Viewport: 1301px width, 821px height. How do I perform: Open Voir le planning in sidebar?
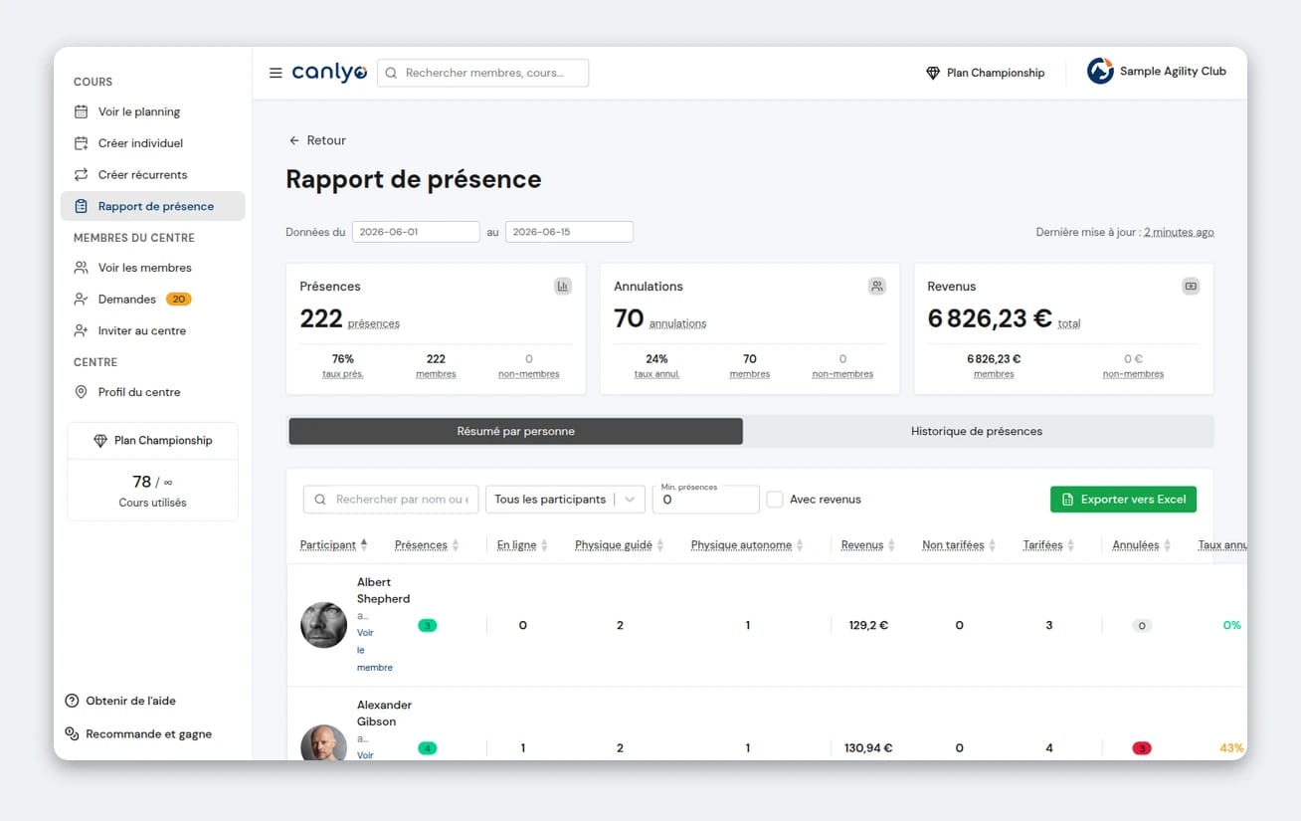click(x=152, y=111)
